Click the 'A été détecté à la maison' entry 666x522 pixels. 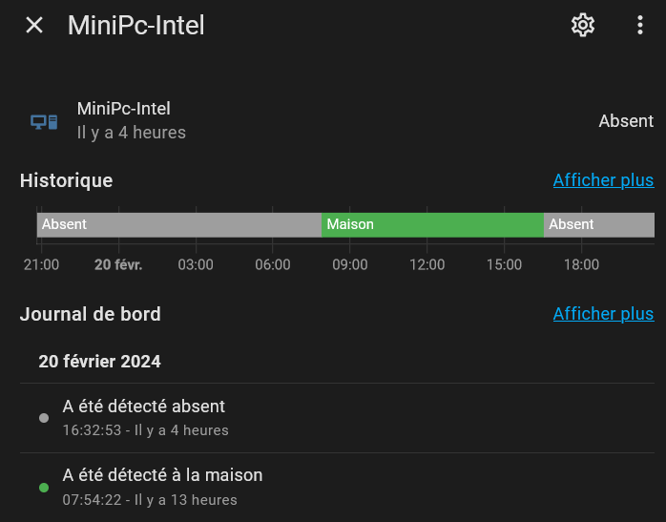(337, 488)
